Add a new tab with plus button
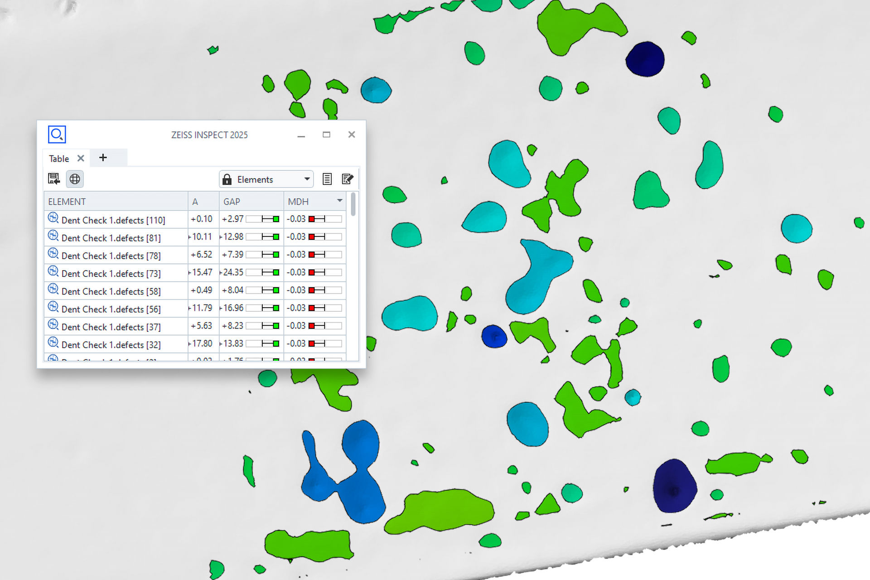 103,158
